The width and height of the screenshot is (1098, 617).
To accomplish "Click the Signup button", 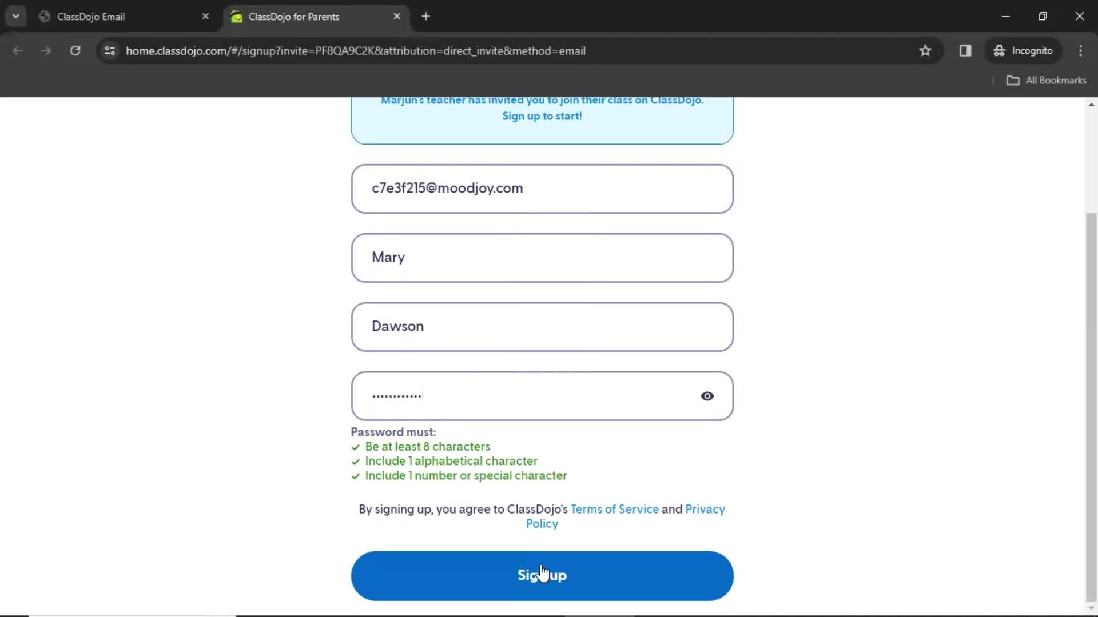I will 542,575.
